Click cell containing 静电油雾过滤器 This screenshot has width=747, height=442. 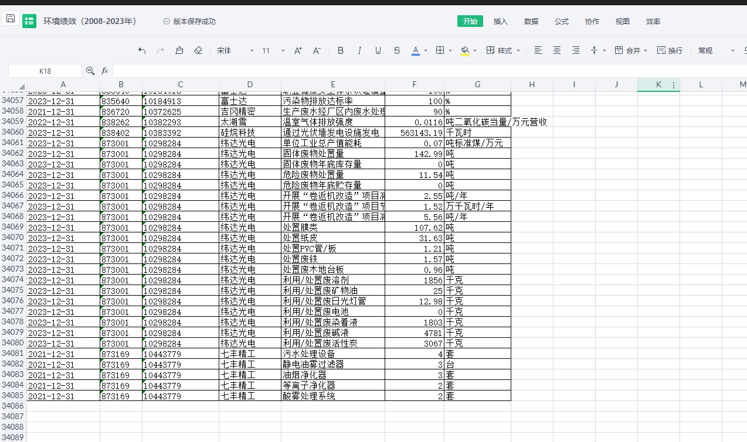[x=333, y=364]
